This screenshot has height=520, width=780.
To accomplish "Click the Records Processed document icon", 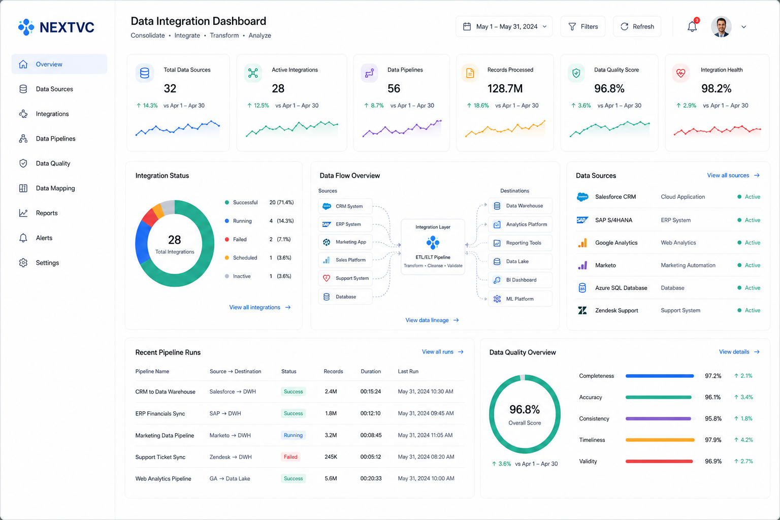I will click(x=470, y=73).
